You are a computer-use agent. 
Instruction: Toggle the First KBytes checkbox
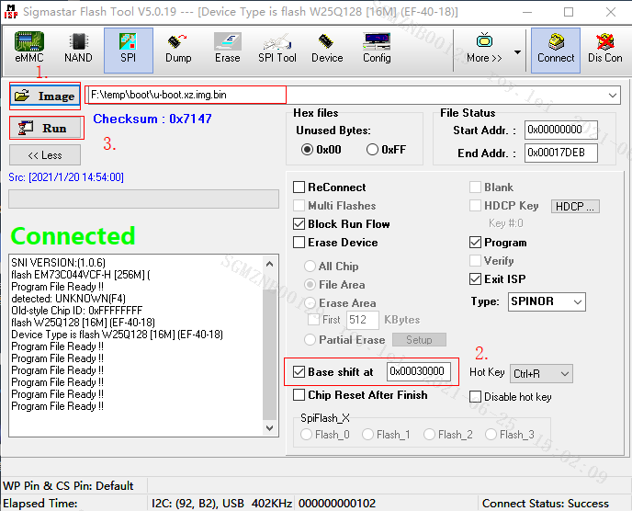[313, 320]
